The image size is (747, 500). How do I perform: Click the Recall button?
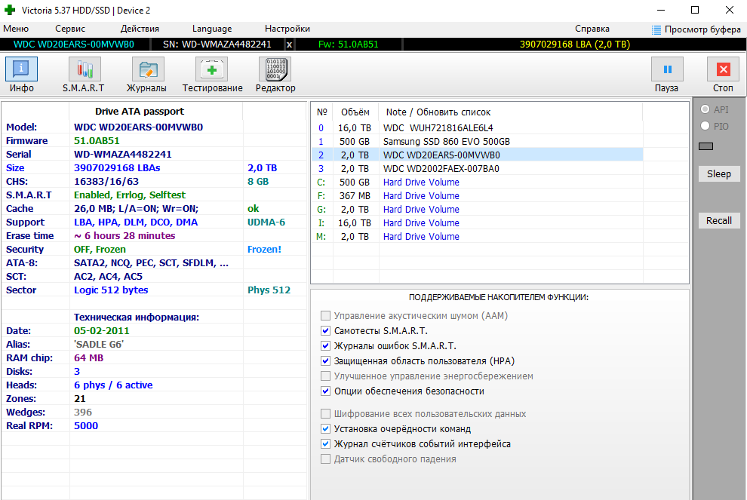(718, 221)
